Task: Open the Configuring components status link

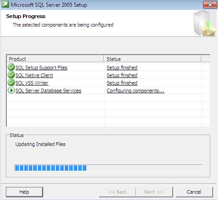Action: (x=135, y=91)
